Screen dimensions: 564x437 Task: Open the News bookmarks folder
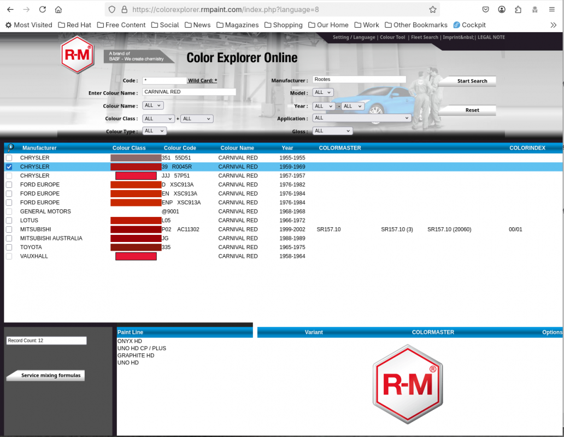tap(197, 25)
